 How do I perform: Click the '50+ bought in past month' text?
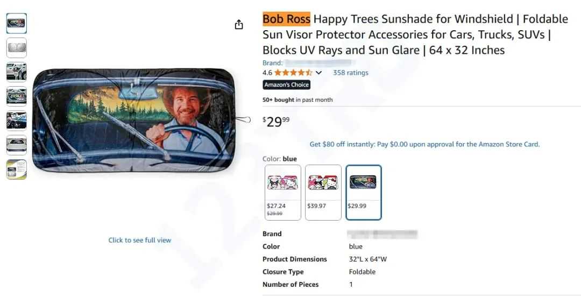[x=297, y=100]
